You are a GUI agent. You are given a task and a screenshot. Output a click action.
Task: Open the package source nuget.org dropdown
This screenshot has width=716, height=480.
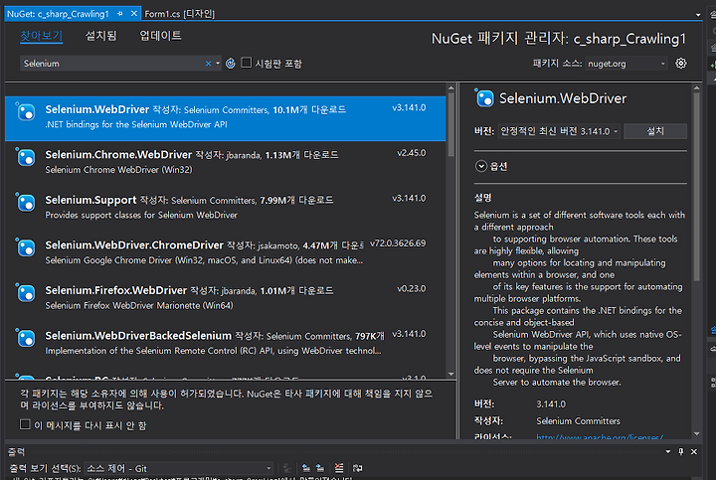[x=626, y=64]
